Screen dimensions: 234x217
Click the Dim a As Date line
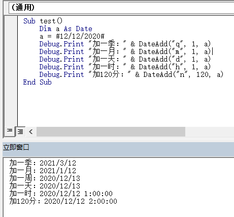click(66, 29)
